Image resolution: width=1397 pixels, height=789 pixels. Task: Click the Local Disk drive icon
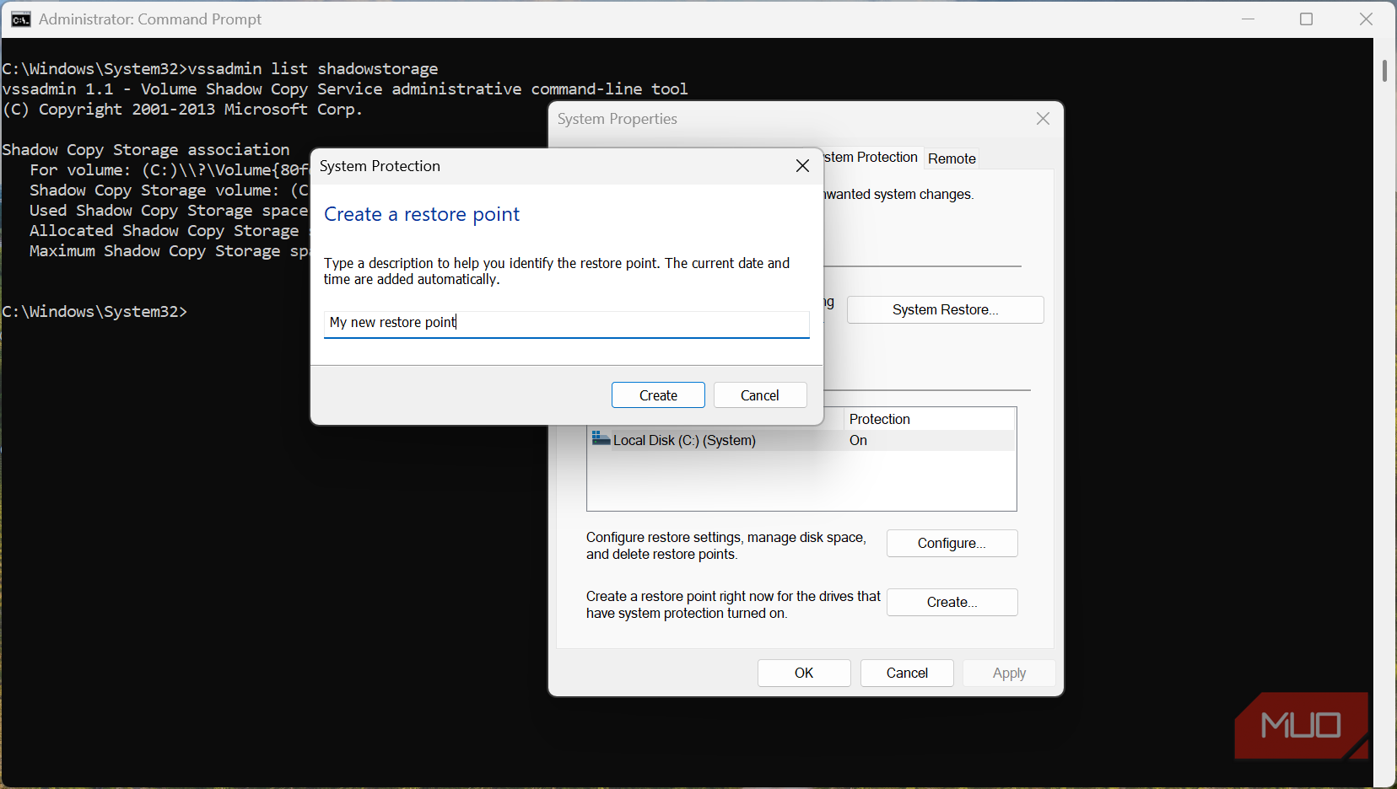(x=601, y=438)
